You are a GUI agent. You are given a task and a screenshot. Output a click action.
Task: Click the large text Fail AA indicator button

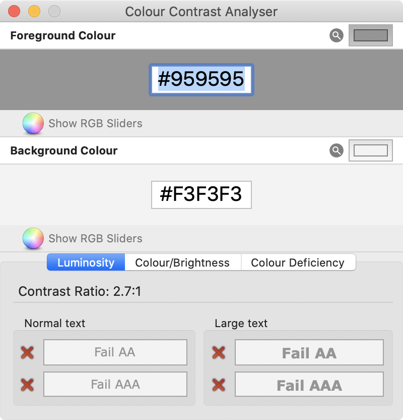(x=309, y=352)
